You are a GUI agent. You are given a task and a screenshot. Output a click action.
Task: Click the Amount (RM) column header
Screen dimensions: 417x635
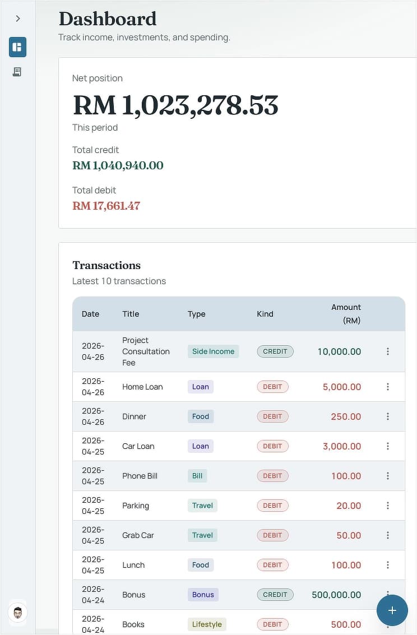click(x=346, y=314)
